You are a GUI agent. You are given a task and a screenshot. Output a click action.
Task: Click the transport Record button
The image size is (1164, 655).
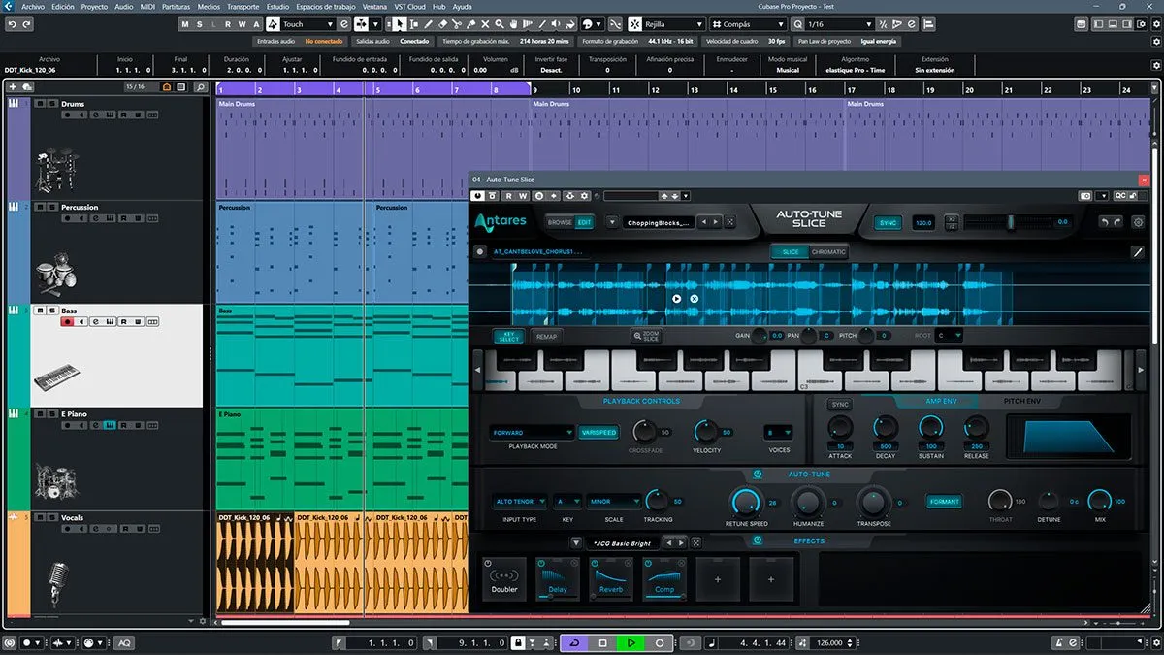(x=660, y=642)
